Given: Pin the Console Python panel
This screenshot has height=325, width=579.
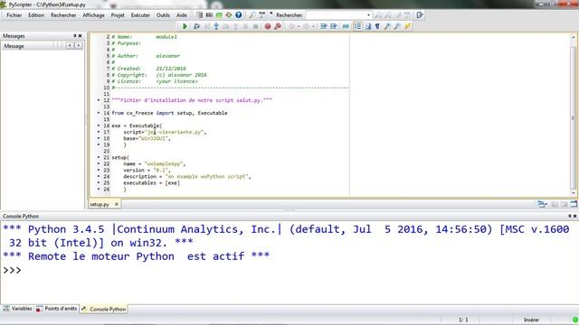Looking at the screenshot, I should pos(570,217).
